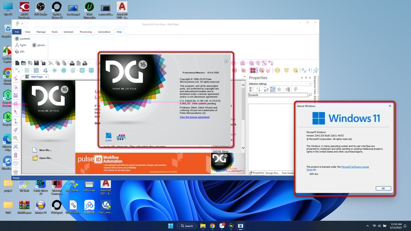Click the Windows Start button on taskbar

171,226
